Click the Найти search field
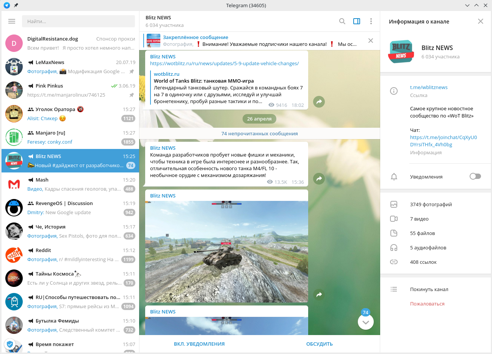This screenshot has width=492, height=354. click(x=78, y=21)
